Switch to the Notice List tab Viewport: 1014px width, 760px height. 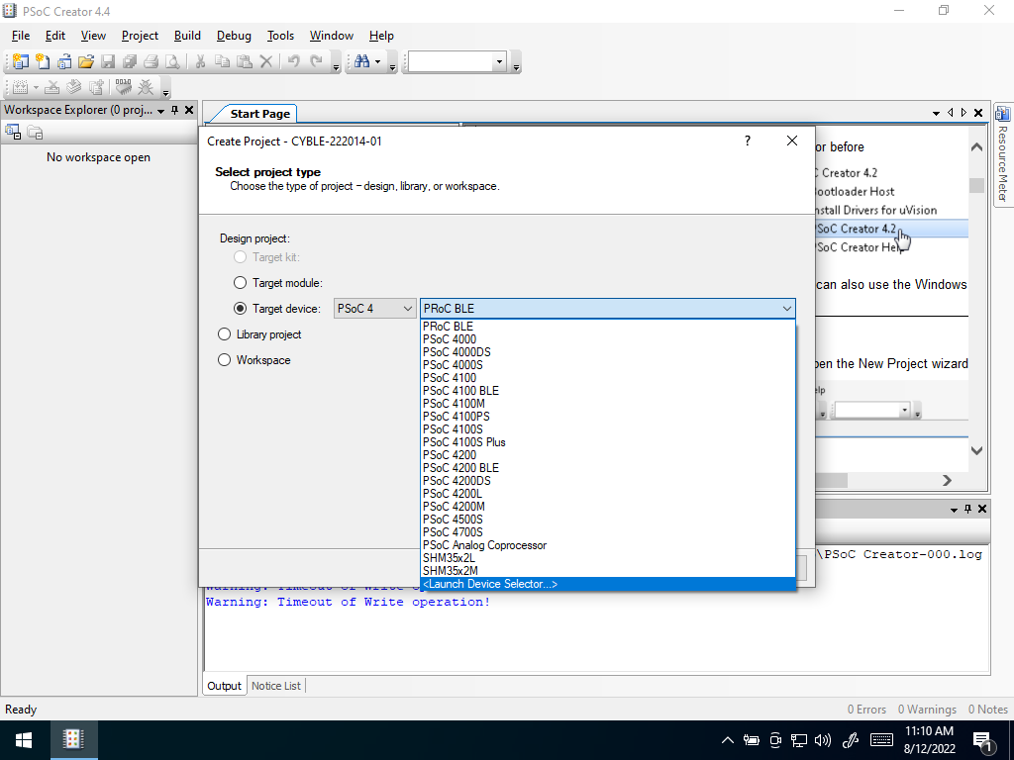pos(276,686)
